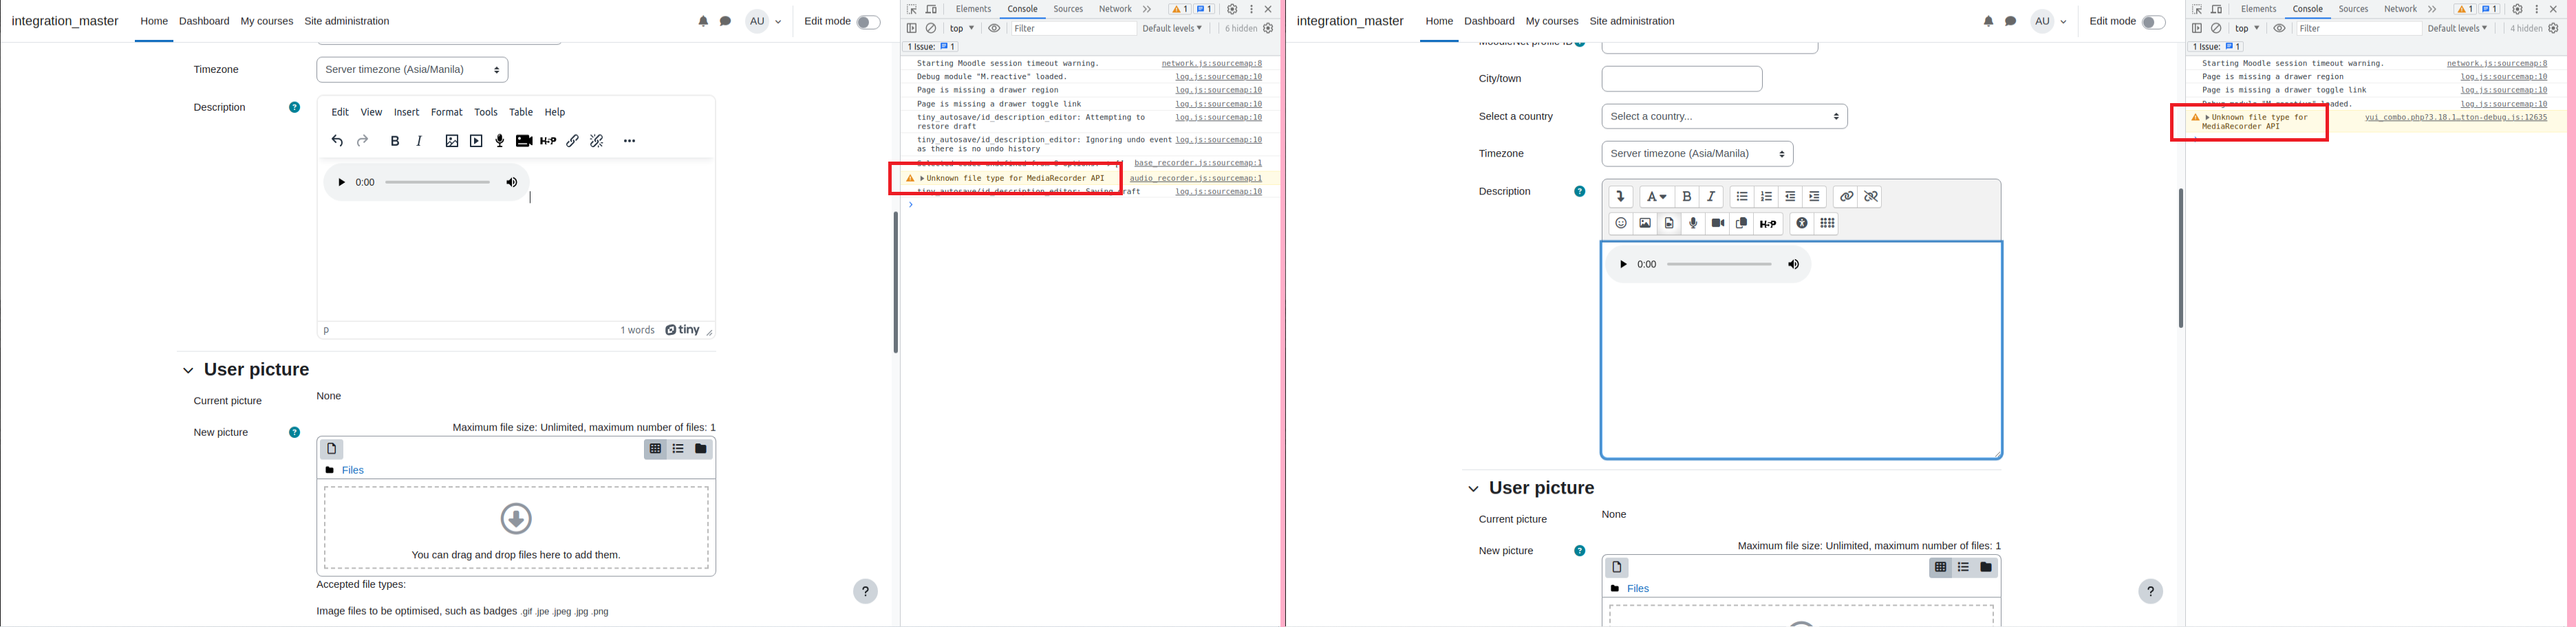Click the 1 Issue button in left DevTools
The width and height of the screenshot is (2576, 627).
(x=931, y=47)
